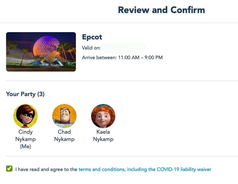Image resolution: width=238 pixels, height=184 pixels.
Task: Click the COVID-19 liability waiver text
Action: tap(184, 169)
